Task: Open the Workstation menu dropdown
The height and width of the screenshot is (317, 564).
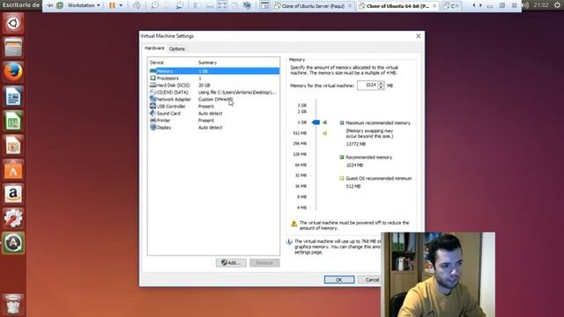Action: [84, 5]
